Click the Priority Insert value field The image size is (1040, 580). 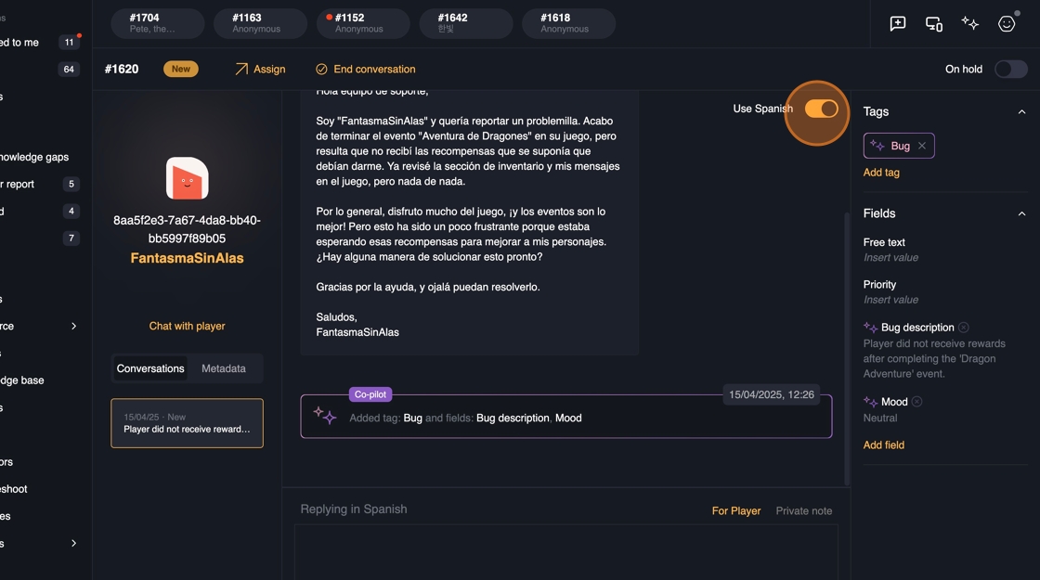tap(890, 300)
